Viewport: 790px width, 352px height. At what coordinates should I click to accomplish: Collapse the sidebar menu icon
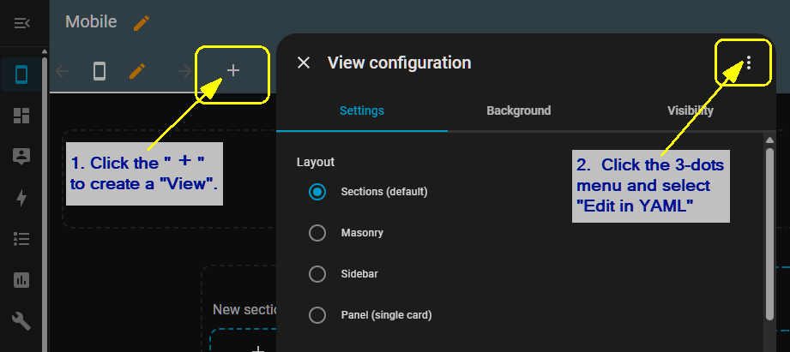point(21,23)
